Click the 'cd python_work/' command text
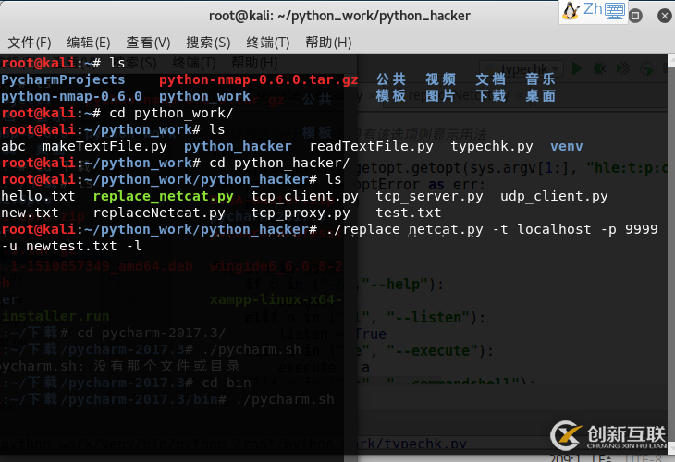The width and height of the screenshot is (675, 462). click(171, 113)
